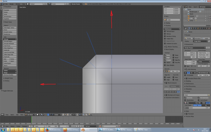The width and height of the screenshot is (211, 132).
Task: Toggle snap magnet icon in viewport header
Action: click(78, 115)
